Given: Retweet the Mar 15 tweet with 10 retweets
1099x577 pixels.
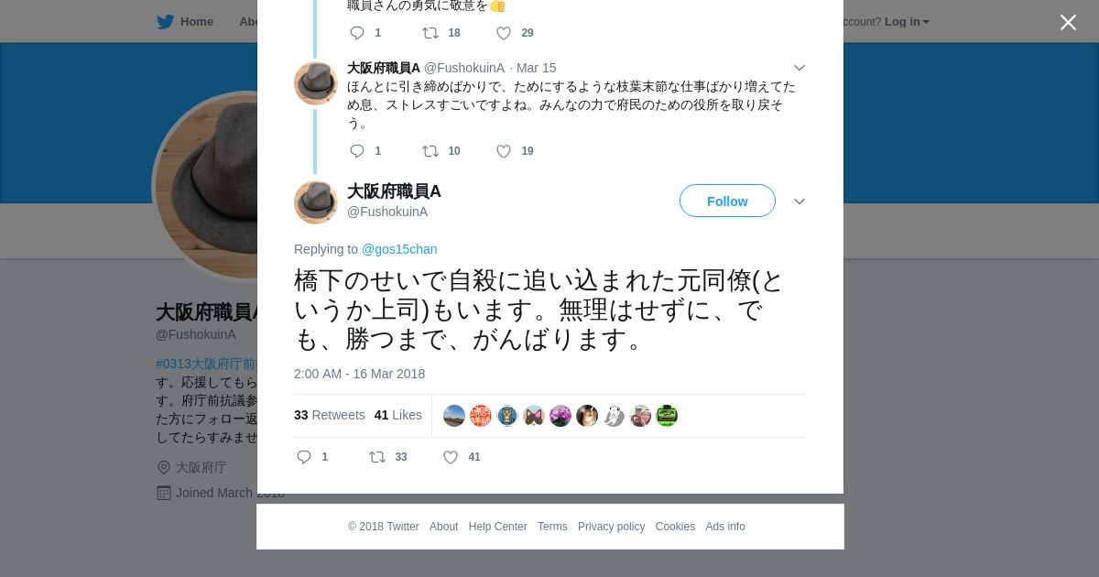Looking at the screenshot, I should pos(430,151).
